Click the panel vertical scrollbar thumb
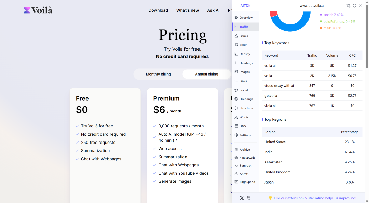Screen dimensions: 369x203 pyautogui.click(x=367, y=37)
